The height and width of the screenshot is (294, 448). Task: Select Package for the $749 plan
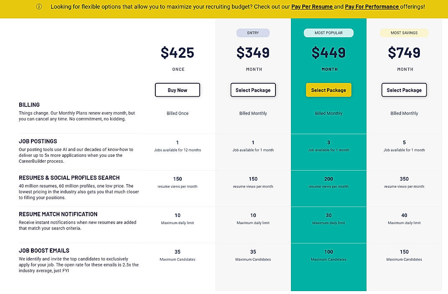point(404,89)
